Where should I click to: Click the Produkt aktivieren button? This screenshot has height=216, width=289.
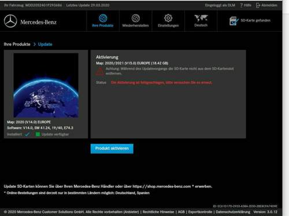(x=112, y=149)
